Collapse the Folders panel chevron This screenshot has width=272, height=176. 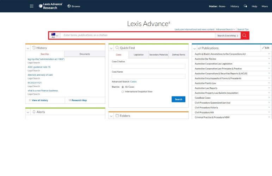click(x=111, y=116)
